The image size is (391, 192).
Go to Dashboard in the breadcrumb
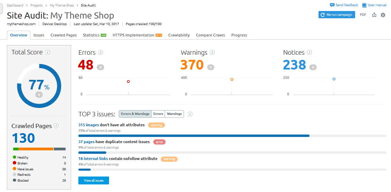click(x=15, y=5)
